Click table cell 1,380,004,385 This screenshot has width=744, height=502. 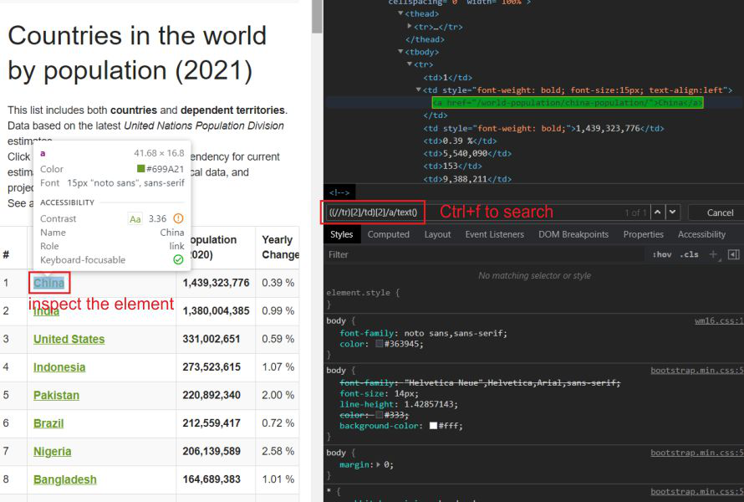(216, 311)
